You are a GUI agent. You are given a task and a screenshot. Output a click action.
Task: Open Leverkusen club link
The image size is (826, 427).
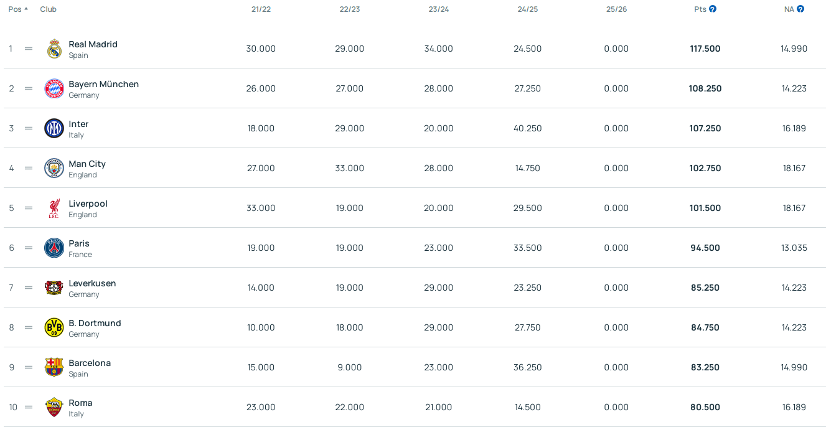tap(92, 283)
